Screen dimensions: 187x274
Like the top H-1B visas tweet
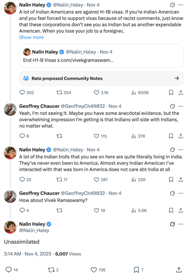pyautogui.click(x=97, y=93)
